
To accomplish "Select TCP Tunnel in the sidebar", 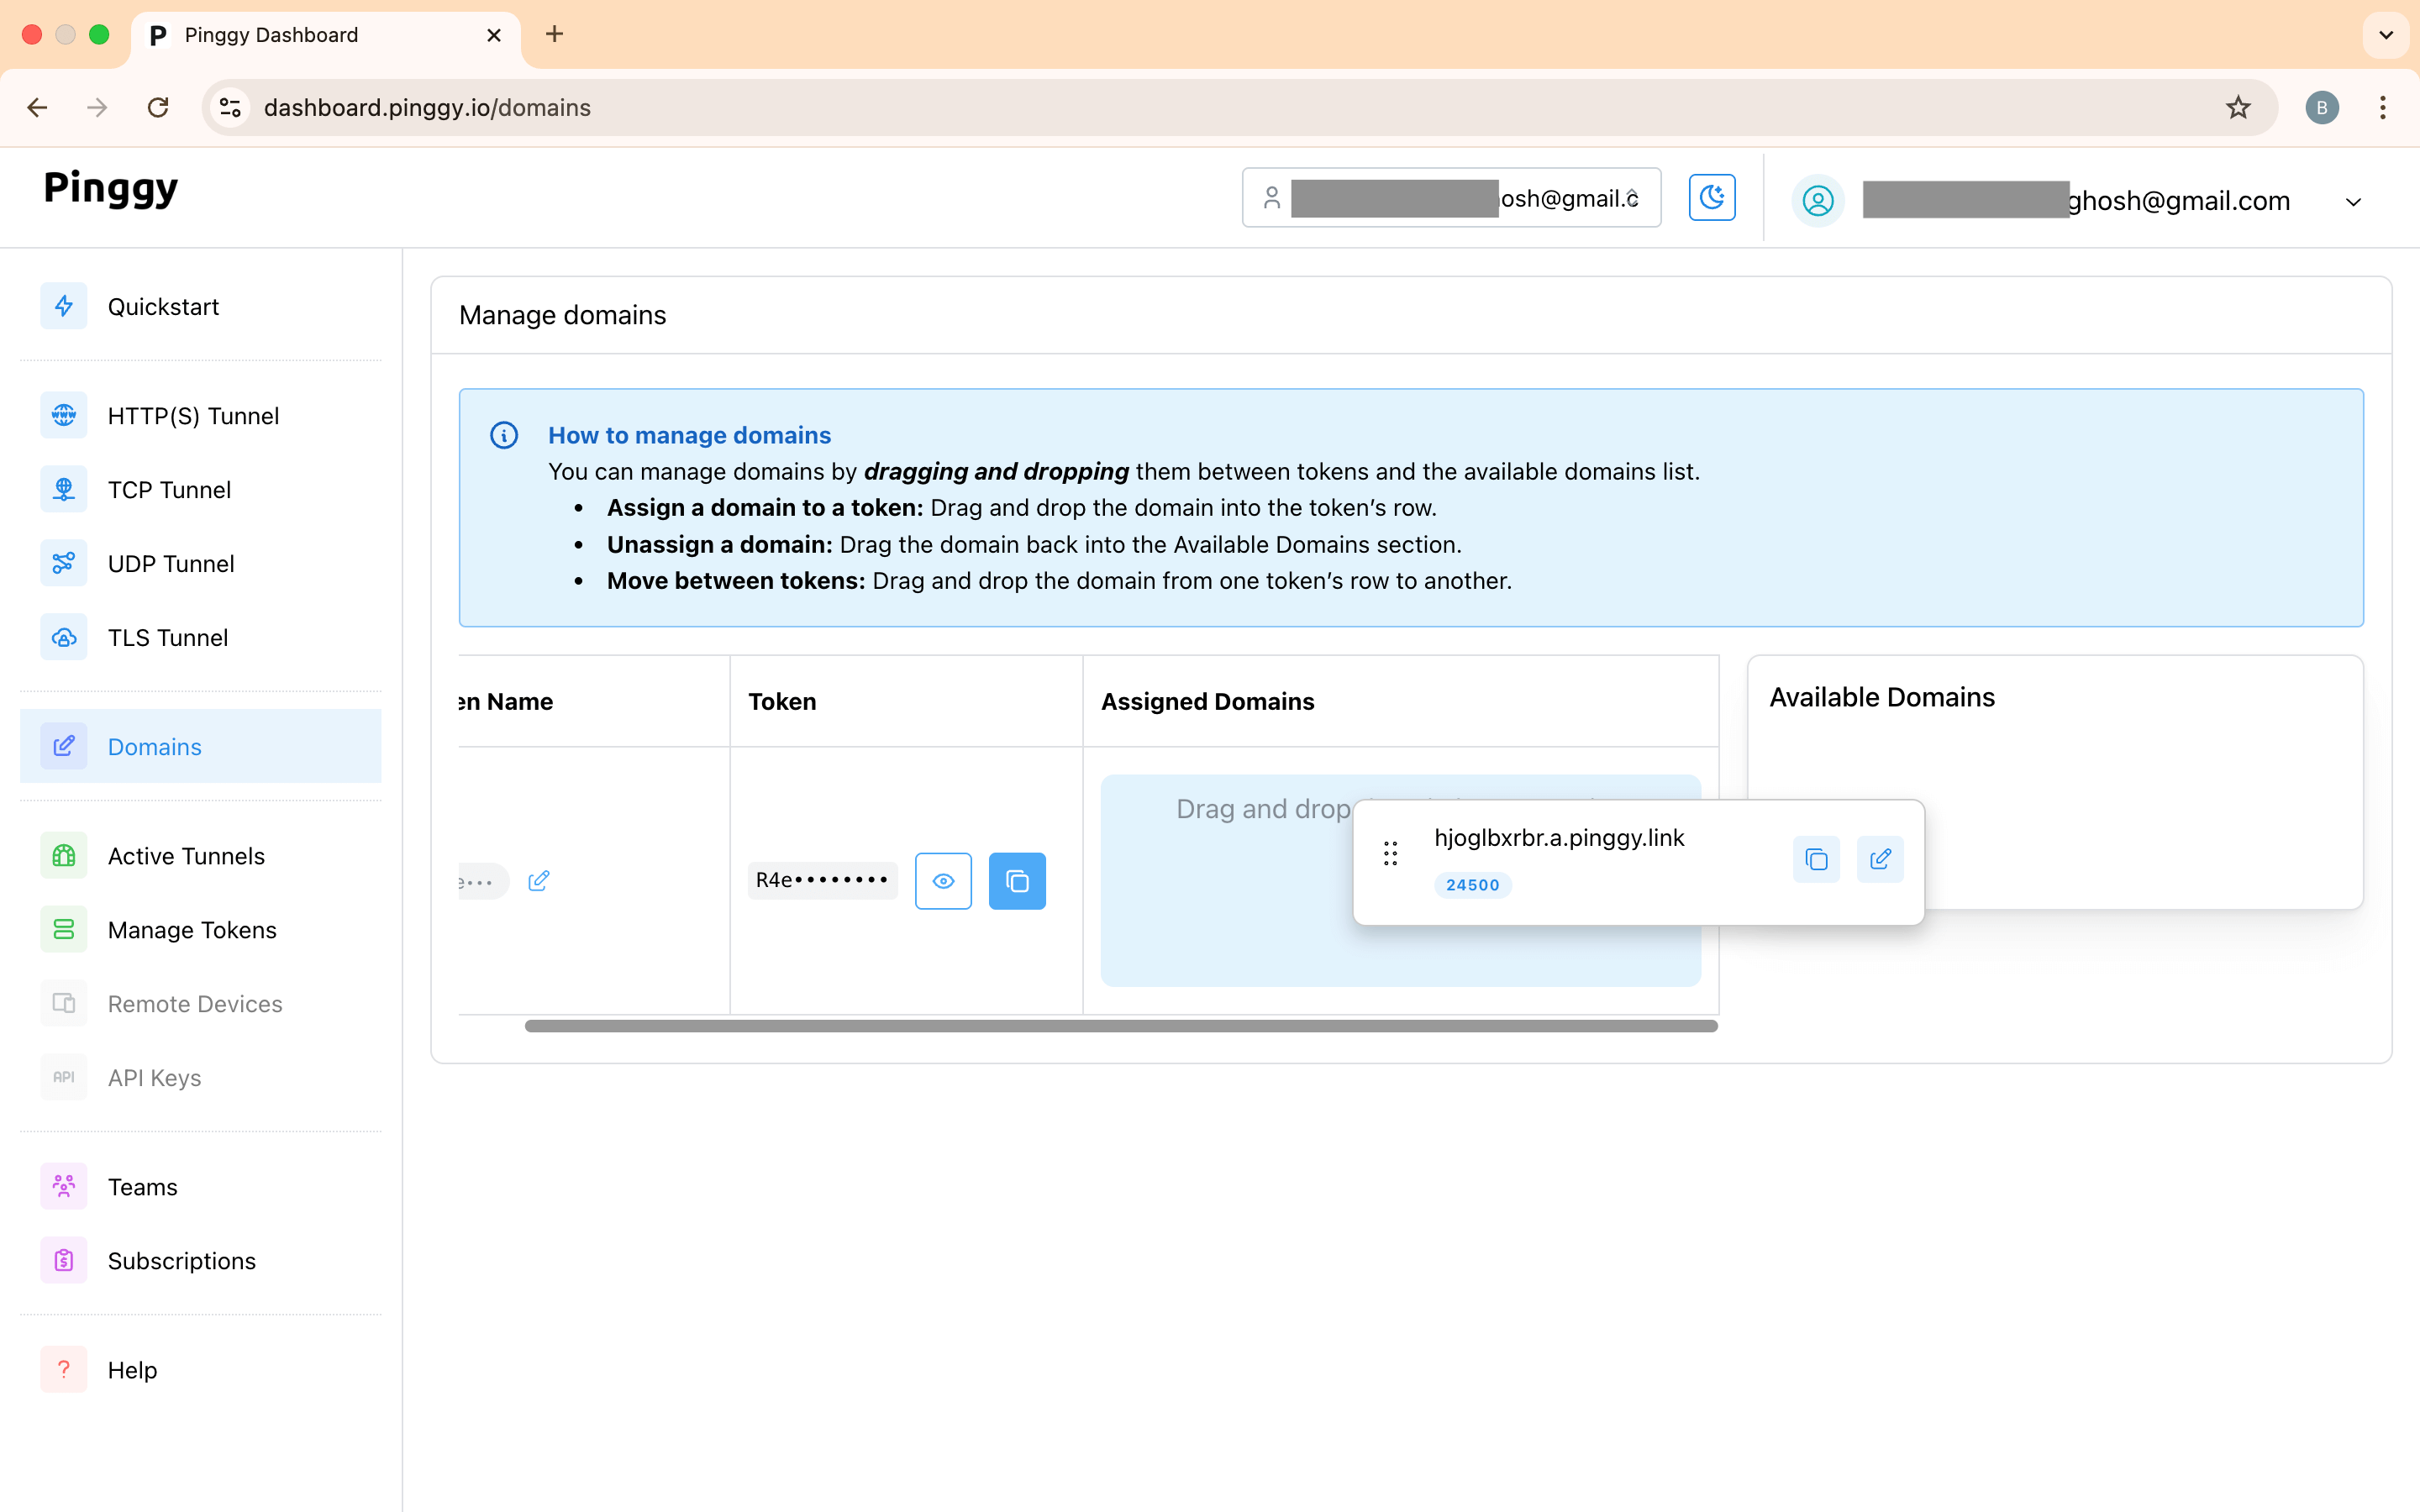I will (169, 489).
